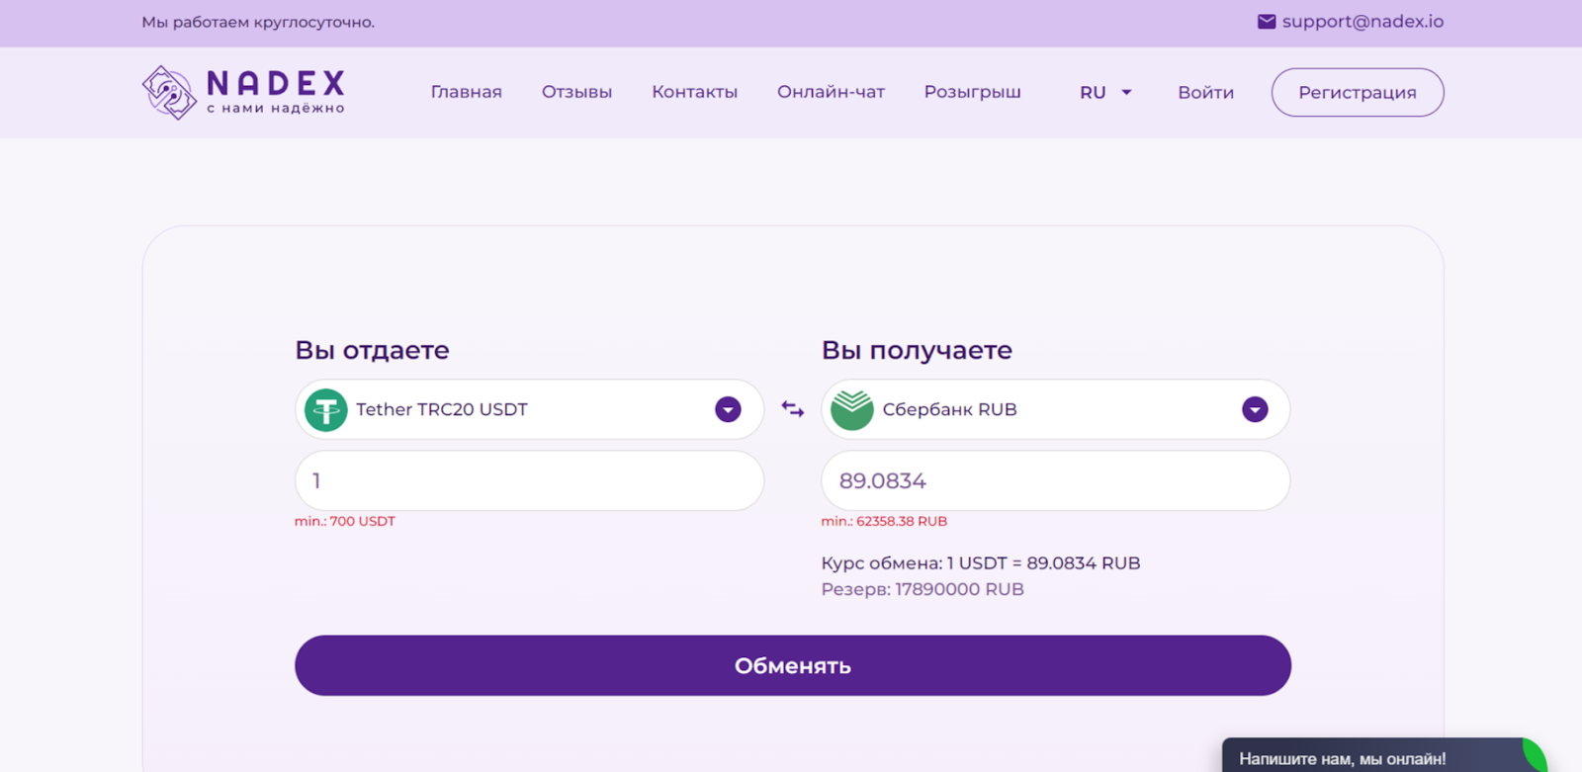Open the Онлайн-чат link
The image size is (1582, 772).
[831, 92]
